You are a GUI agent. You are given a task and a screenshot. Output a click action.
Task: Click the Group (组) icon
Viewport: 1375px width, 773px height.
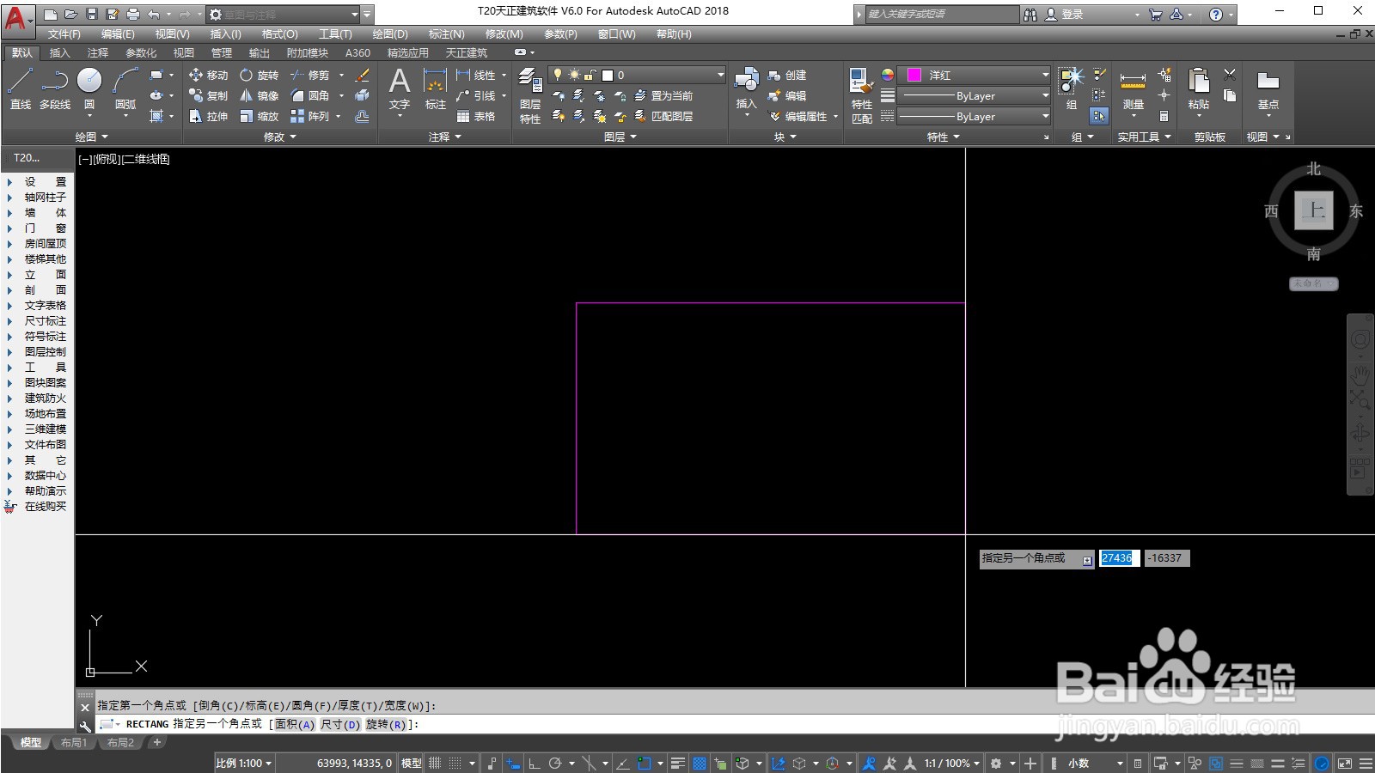click(x=1072, y=89)
